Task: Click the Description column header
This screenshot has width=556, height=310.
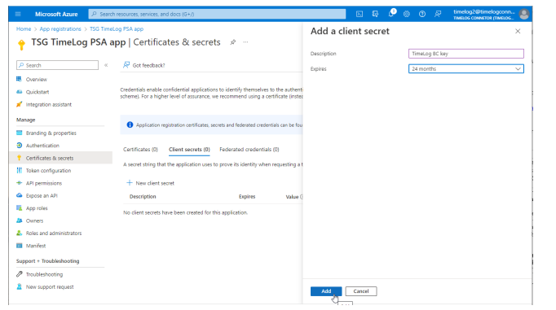Action: pos(143,196)
